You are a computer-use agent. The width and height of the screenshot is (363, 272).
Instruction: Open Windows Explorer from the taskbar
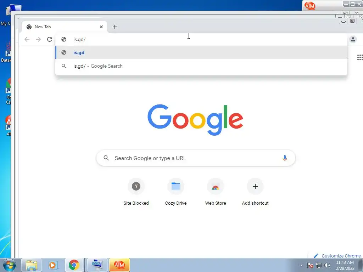click(x=32, y=265)
